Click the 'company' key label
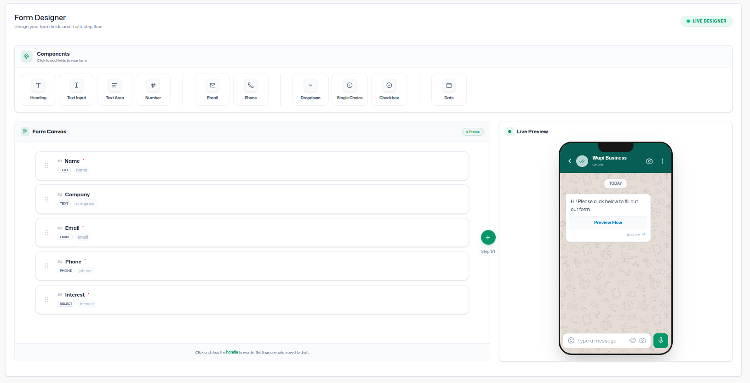This screenshot has height=383, width=750. coord(85,204)
